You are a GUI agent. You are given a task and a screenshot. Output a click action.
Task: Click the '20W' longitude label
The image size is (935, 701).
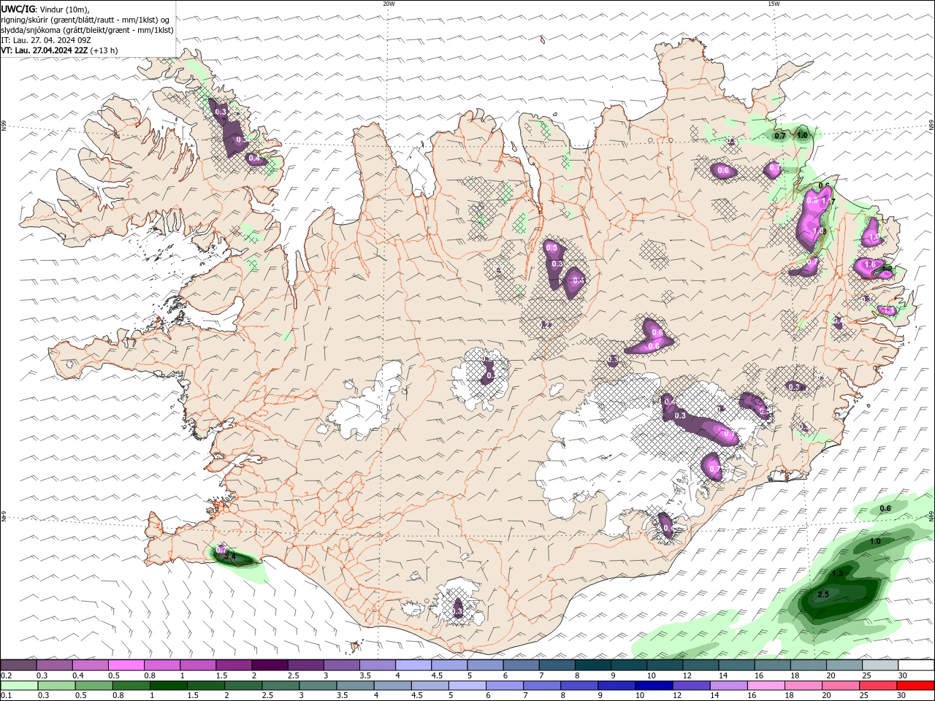tap(389, 4)
